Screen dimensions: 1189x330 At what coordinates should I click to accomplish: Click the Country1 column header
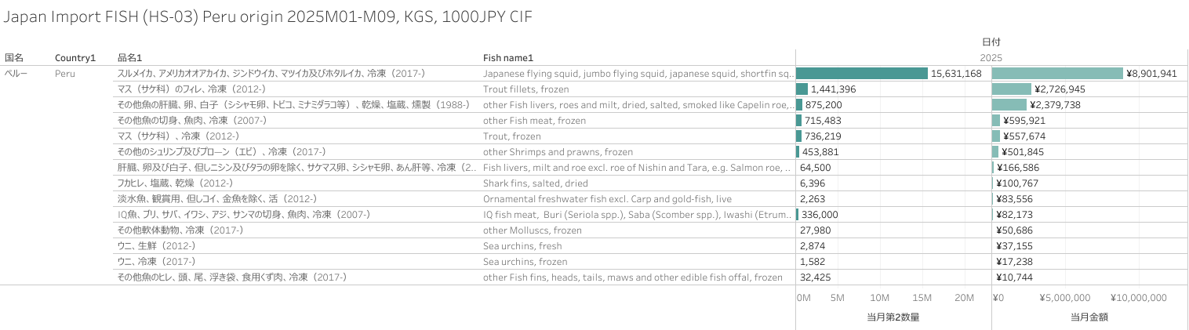click(75, 58)
